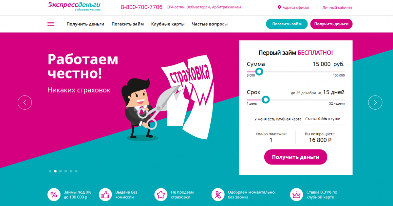This screenshot has height=206, width=393.
Task: Select the last carousel dot indicator
Action: [x=76, y=171]
